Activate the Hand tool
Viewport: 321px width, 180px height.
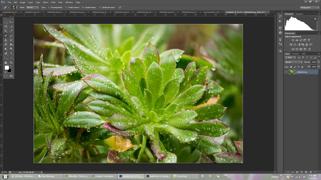[x=6, y=62]
